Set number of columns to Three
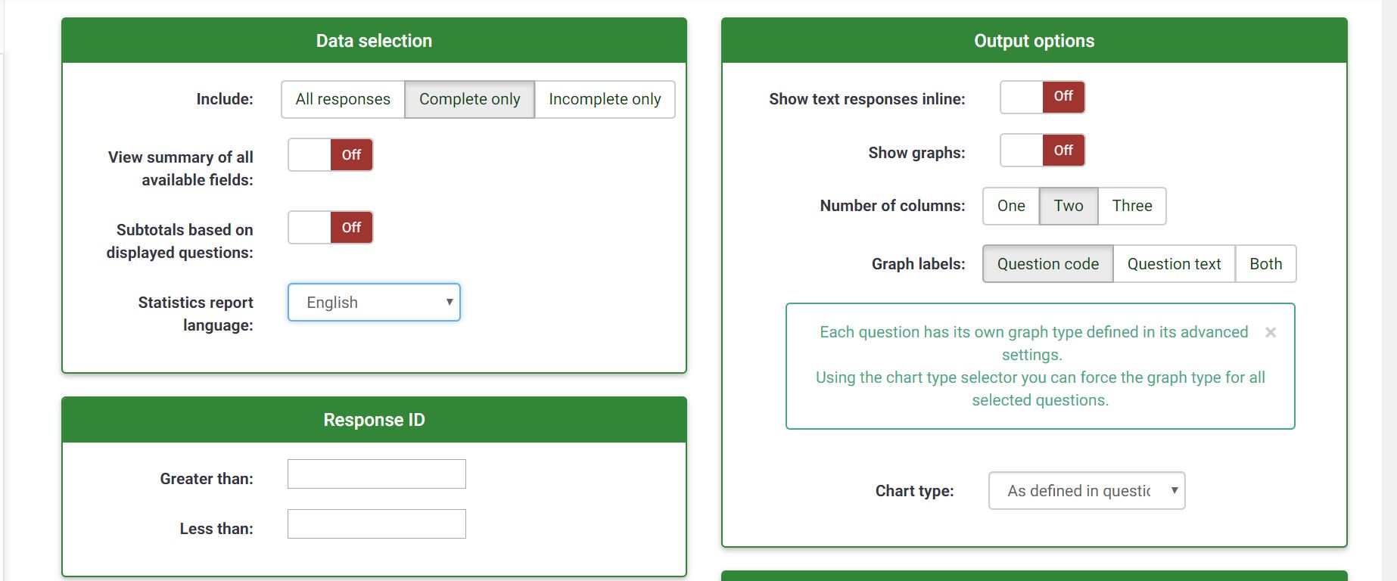 point(1131,206)
